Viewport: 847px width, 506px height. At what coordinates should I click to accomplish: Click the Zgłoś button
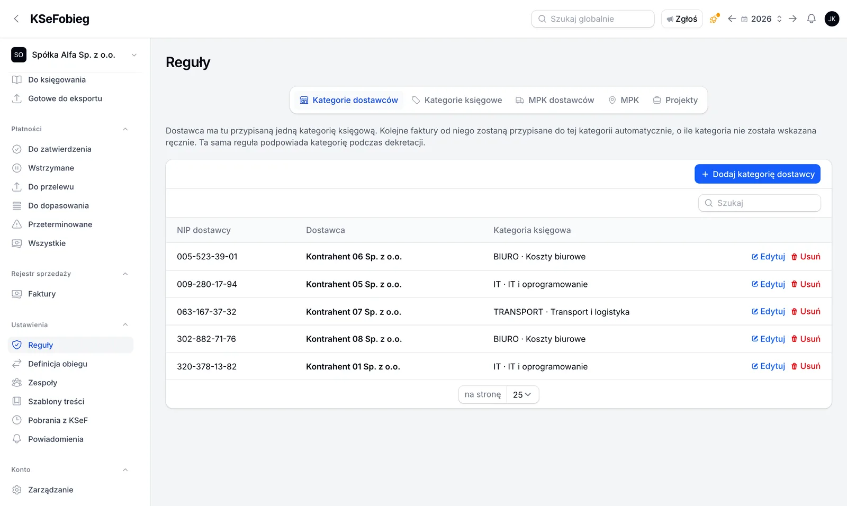(x=682, y=19)
